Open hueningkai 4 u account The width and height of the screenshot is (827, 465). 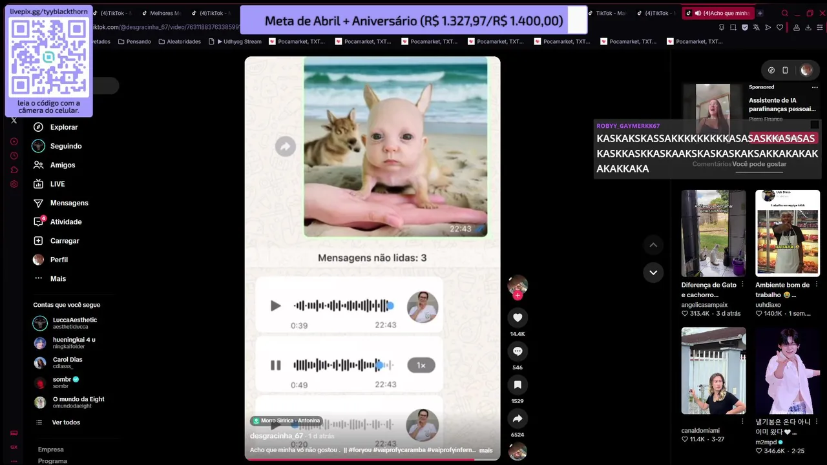[x=65, y=343]
